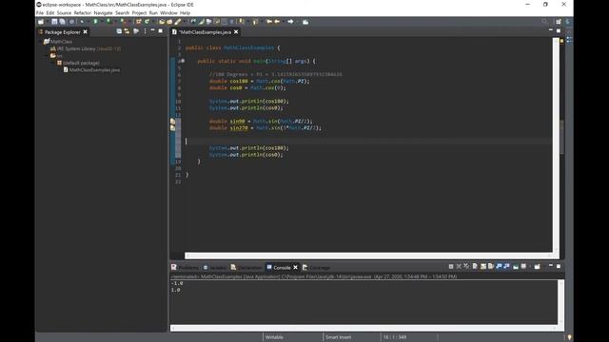
Task: Click the Save icon in the toolbar
Action: click(54, 22)
